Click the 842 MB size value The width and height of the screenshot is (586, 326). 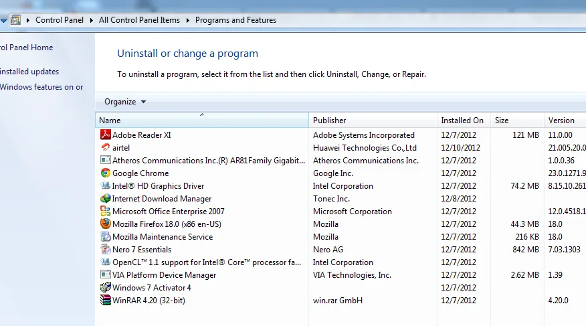coord(525,250)
